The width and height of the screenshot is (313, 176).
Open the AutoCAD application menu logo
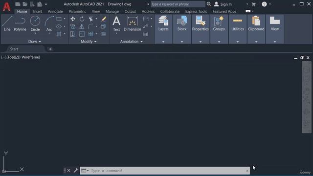[6, 6]
